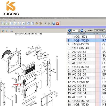Select part number AC102163
The height and width of the screenshot is (106, 106).
point(79,90)
